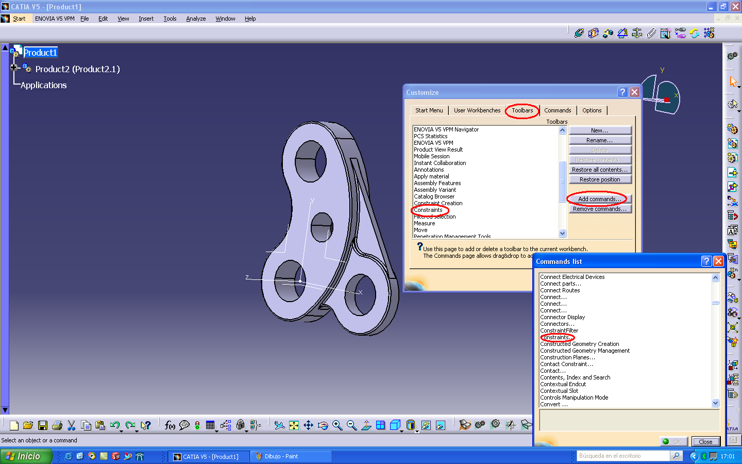This screenshot has width=742, height=464.
Task: Click the Multi-View quad window icon
Action: point(380,425)
